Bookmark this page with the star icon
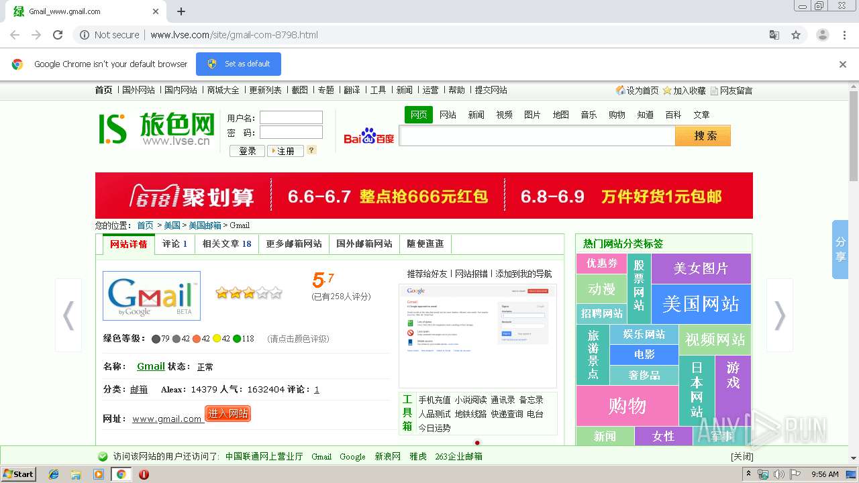The width and height of the screenshot is (859, 483). tap(796, 35)
